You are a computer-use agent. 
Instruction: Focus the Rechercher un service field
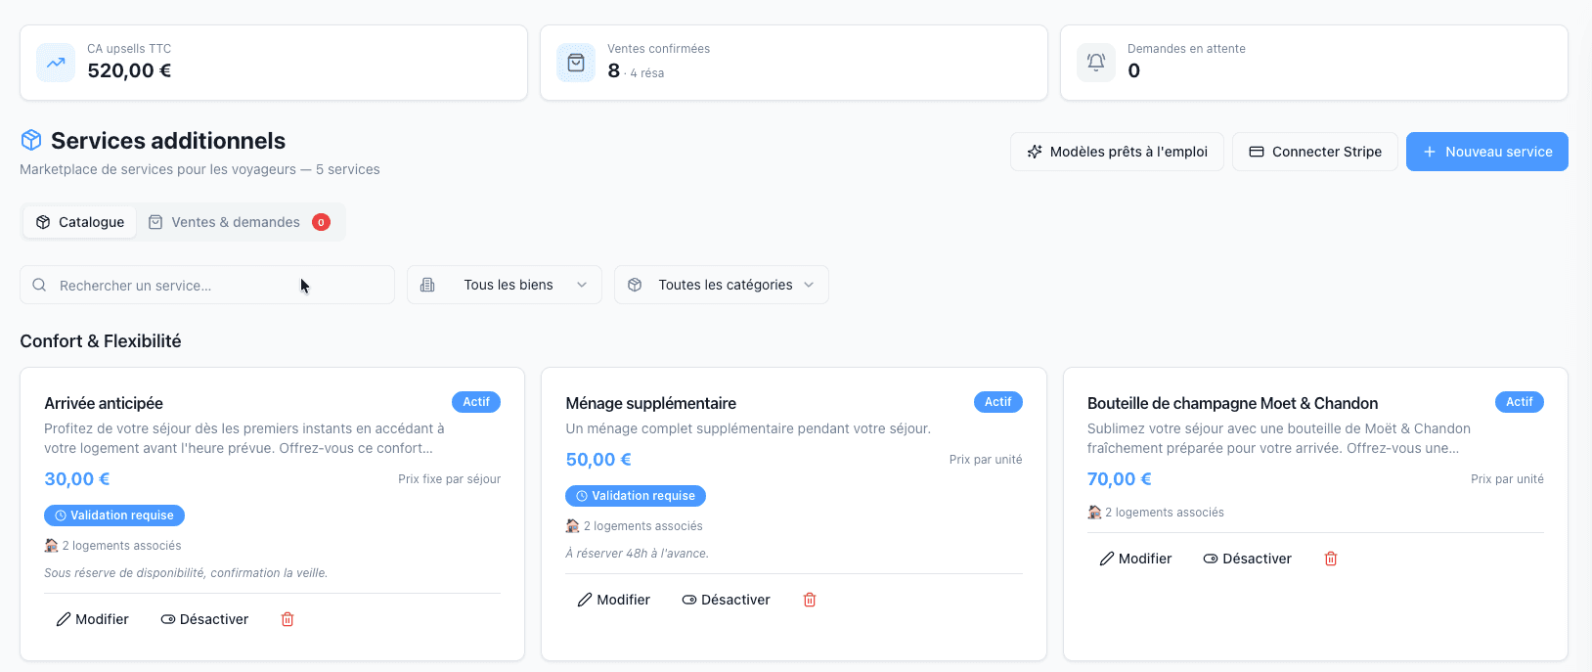207,285
